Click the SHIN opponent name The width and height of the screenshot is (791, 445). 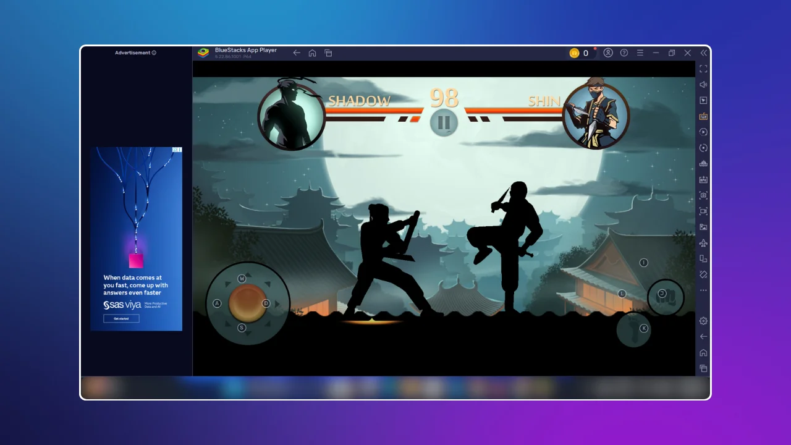coord(544,101)
